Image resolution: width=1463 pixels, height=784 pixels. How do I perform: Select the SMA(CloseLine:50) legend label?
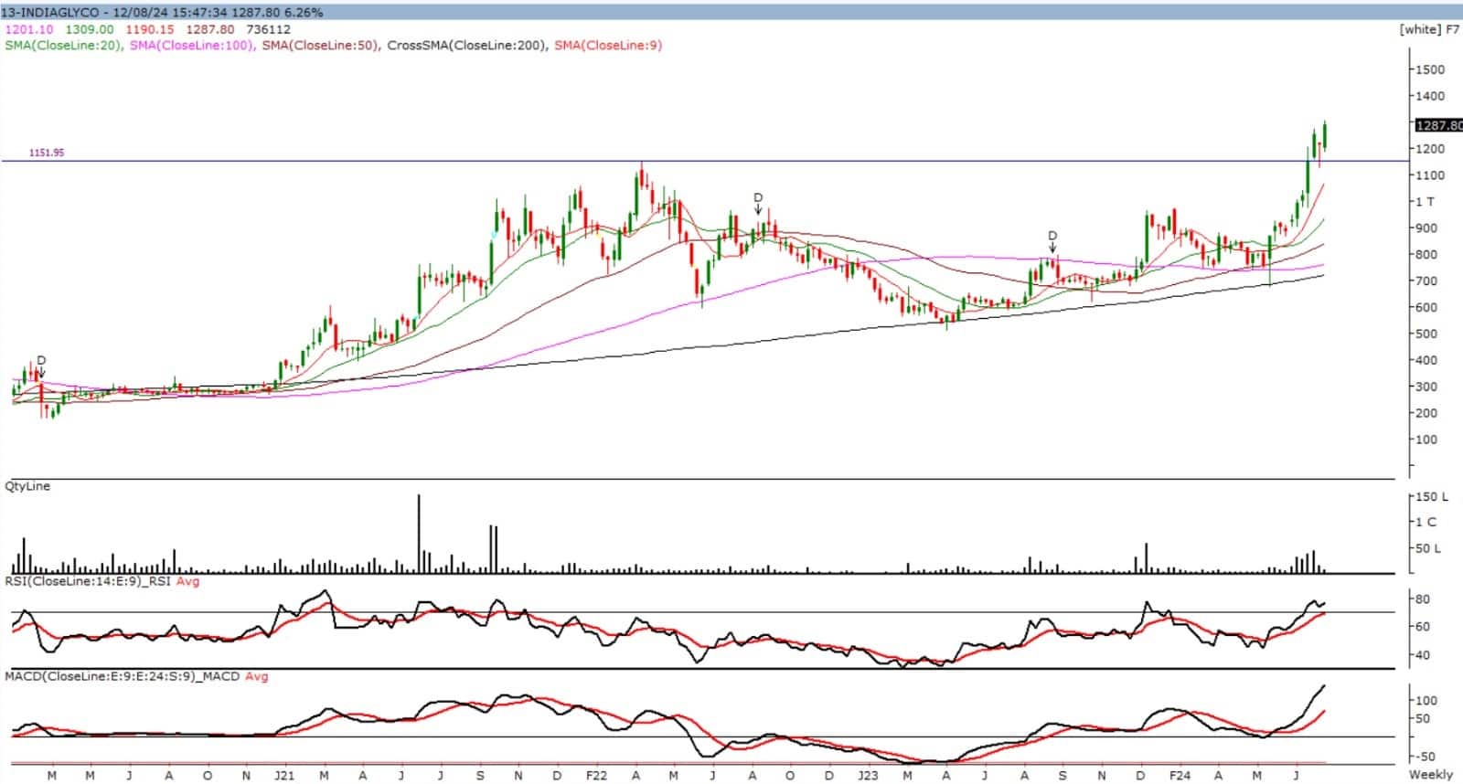pos(320,45)
